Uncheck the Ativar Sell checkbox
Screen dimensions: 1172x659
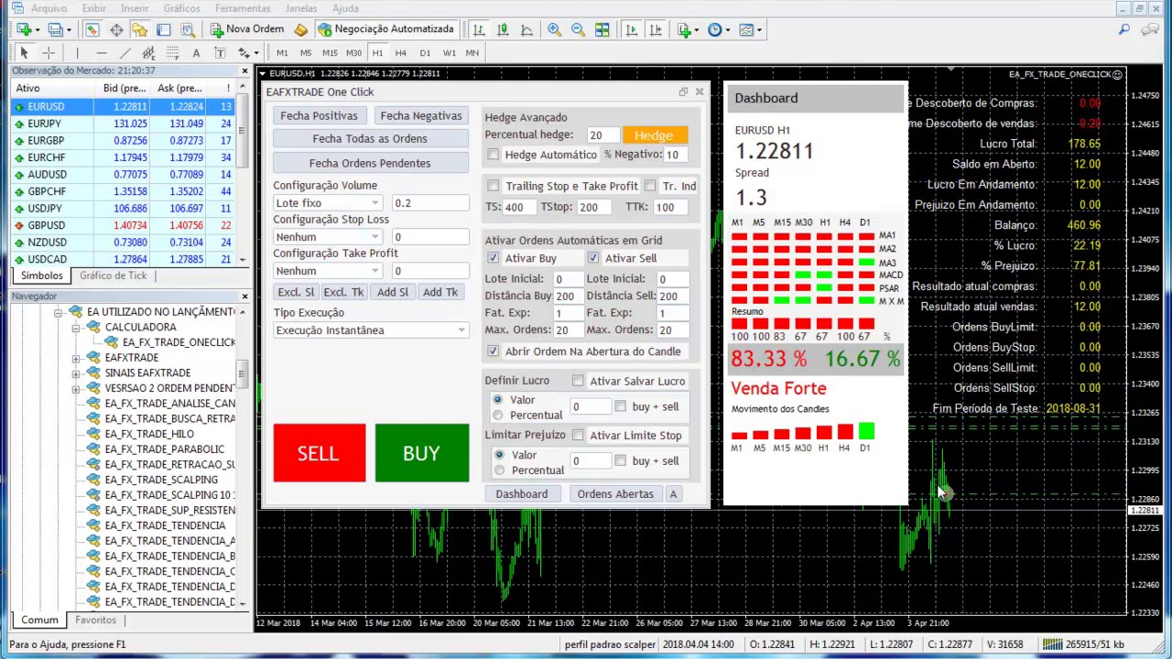coord(593,258)
